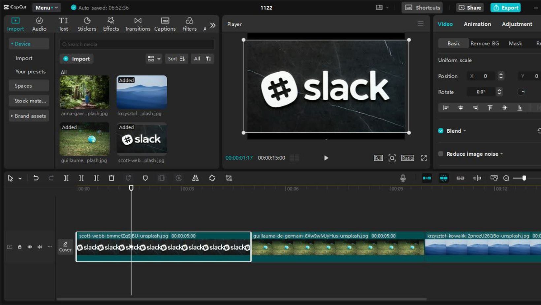Lock the main video track

click(x=19, y=247)
